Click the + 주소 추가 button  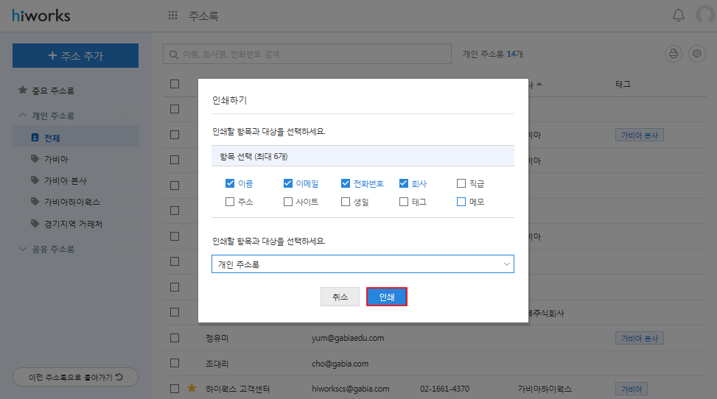[x=75, y=56]
